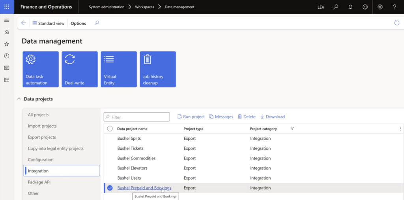The height and width of the screenshot is (200, 404).
Task: Open the settings gear in top bar
Action: point(380,7)
